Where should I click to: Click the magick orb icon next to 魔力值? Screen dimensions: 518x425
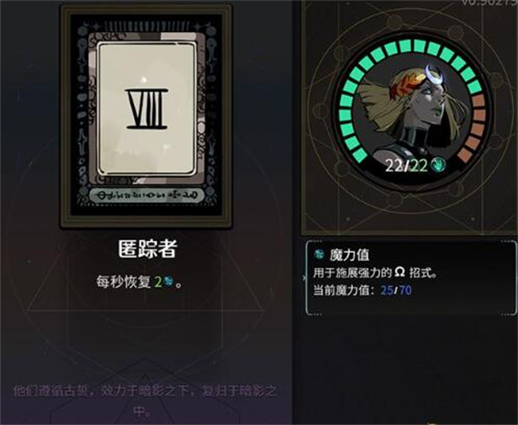click(x=319, y=254)
